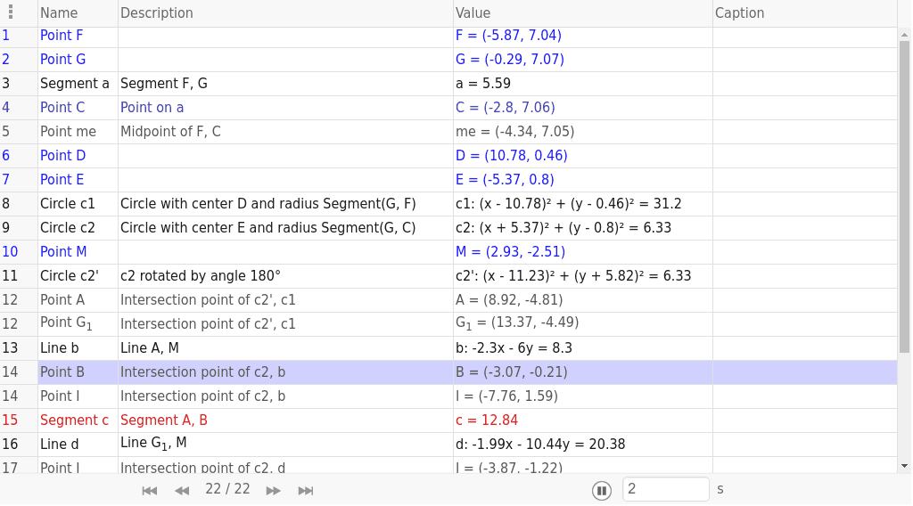Select the Point G row name
The image size is (913, 506).
click(x=63, y=60)
